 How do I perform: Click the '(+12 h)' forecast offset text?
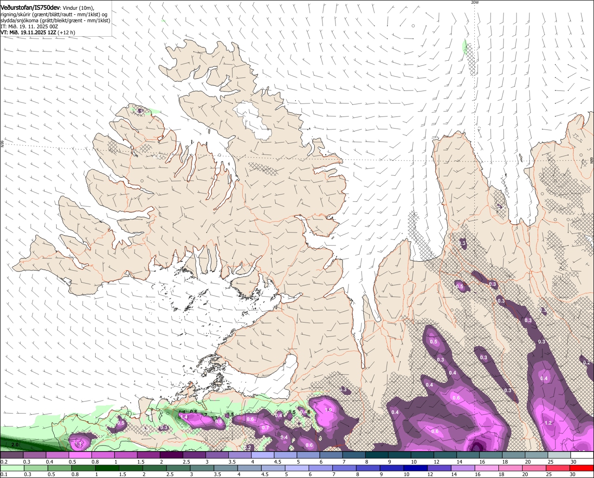point(66,32)
